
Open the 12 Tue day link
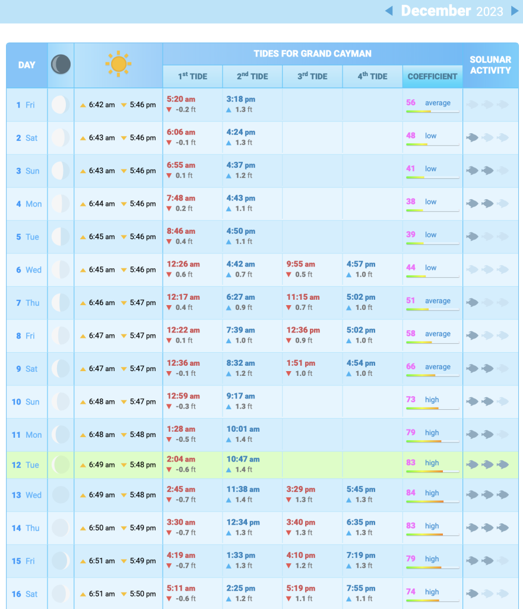click(26, 465)
